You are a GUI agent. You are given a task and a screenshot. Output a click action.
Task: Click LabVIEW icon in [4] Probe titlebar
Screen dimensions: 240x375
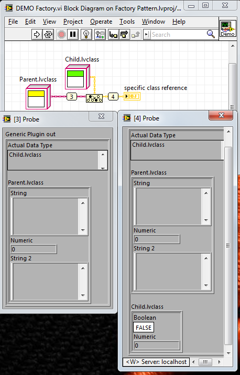(x=127, y=118)
